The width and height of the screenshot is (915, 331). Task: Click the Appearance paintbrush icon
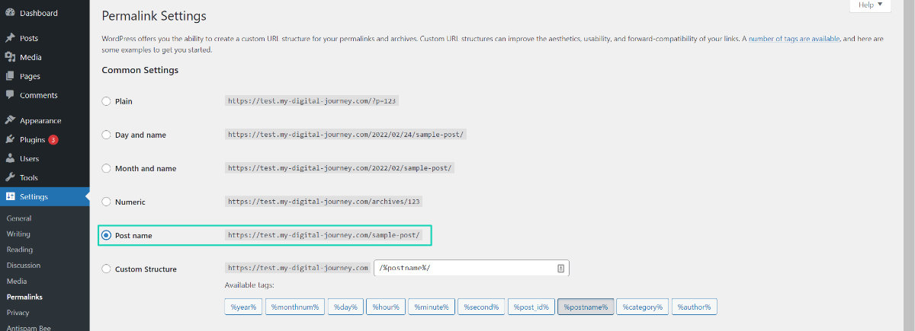point(10,120)
